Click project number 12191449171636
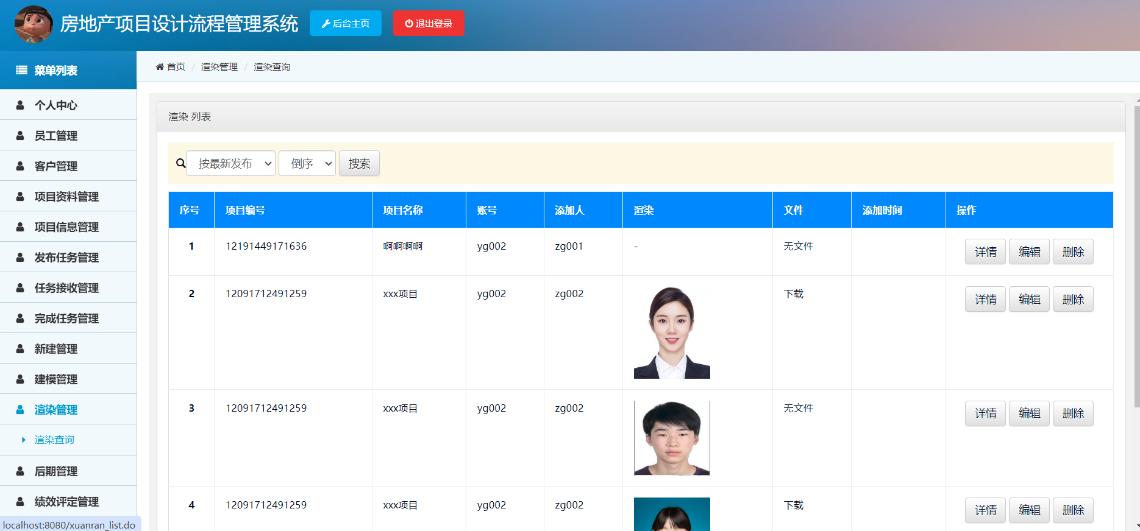The height and width of the screenshot is (531, 1140). tap(266, 246)
